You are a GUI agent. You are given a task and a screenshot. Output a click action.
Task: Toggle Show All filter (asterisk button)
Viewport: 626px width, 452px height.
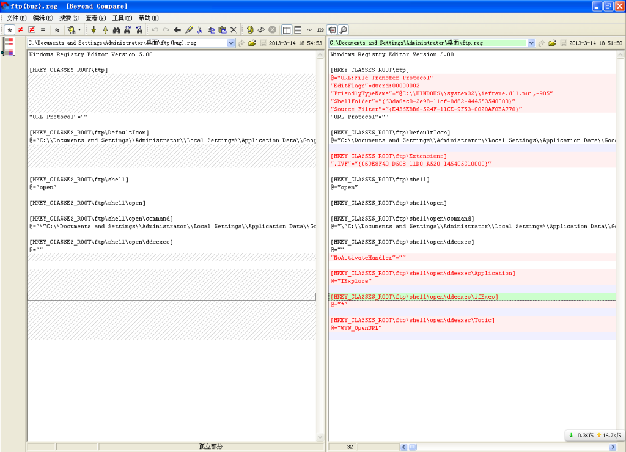coord(9,29)
